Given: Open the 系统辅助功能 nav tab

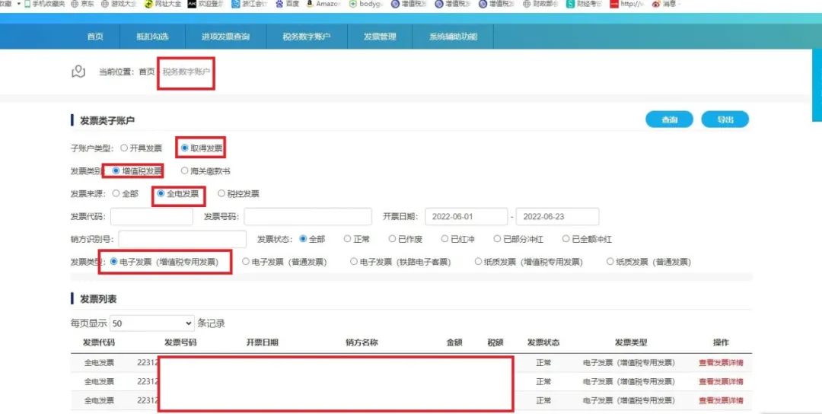Looking at the screenshot, I should 453,37.
